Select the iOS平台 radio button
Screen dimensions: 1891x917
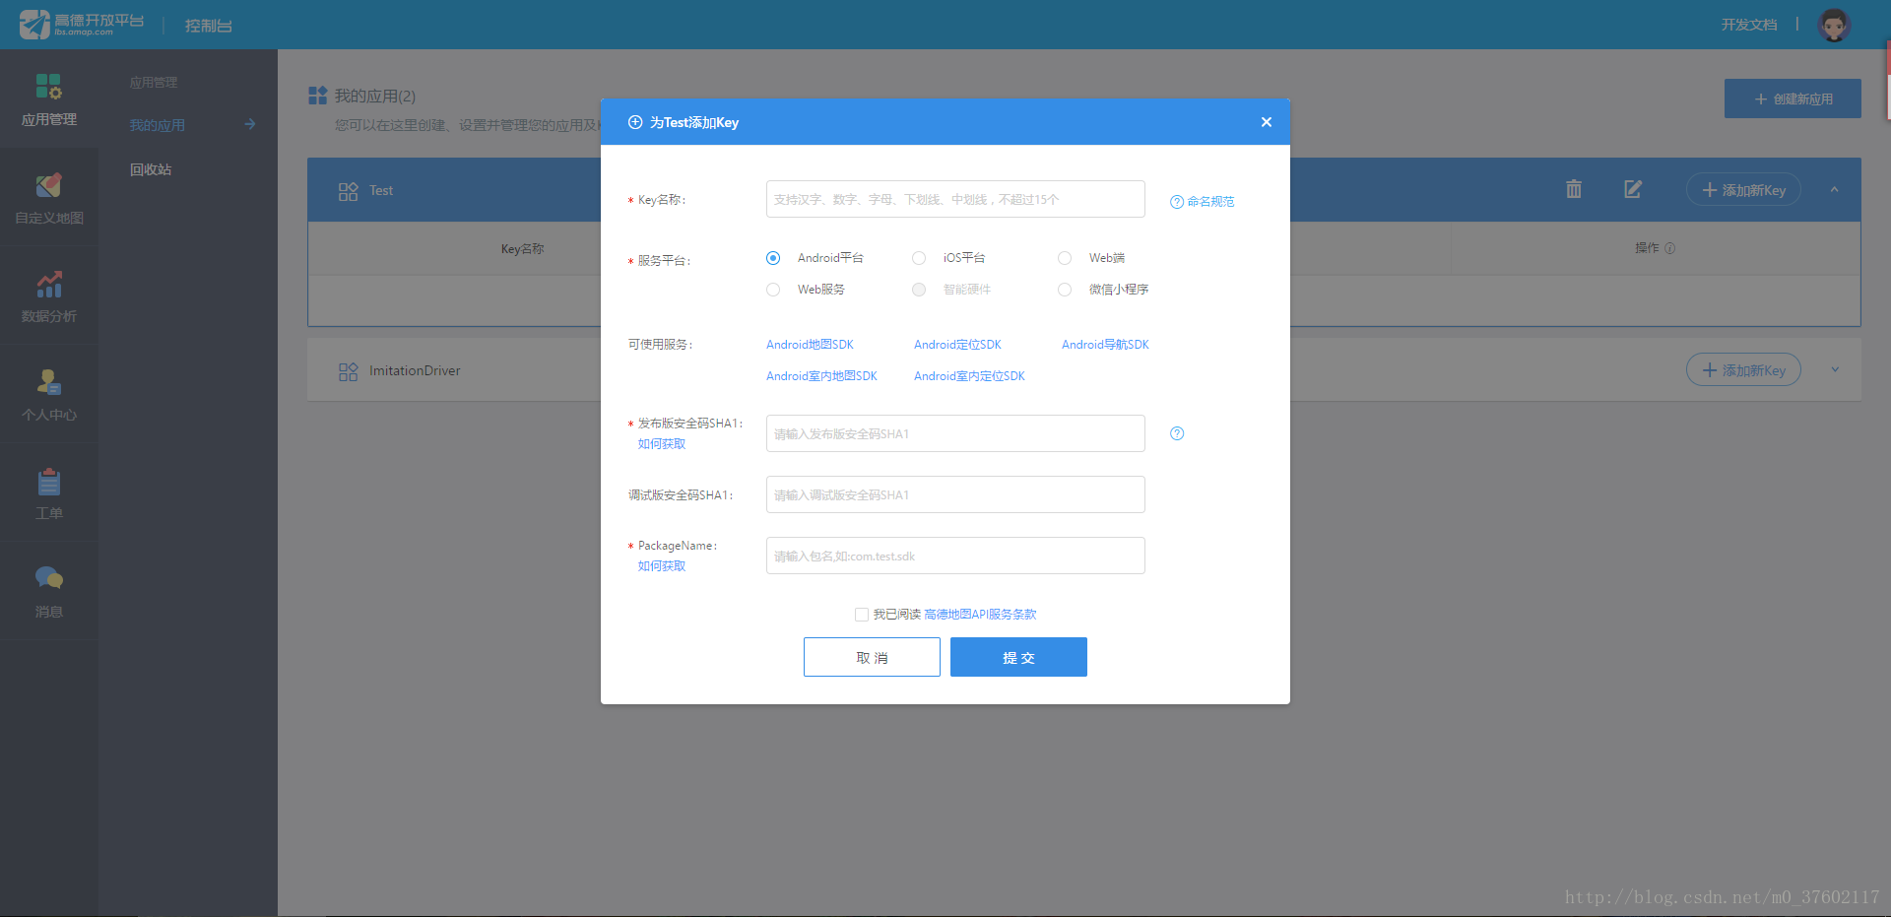tap(919, 258)
